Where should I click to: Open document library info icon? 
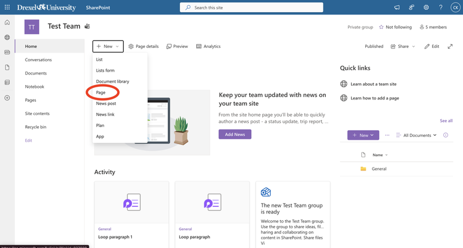[x=446, y=135]
